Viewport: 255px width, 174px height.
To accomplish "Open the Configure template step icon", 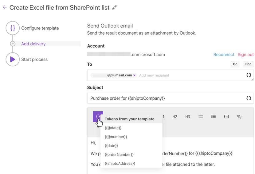I will coord(13,28).
